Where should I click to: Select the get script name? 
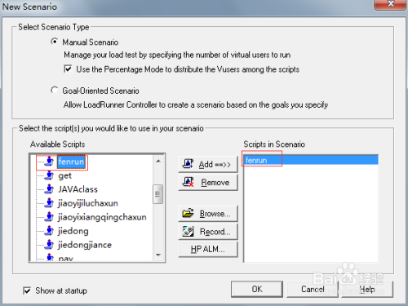(64, 175)
